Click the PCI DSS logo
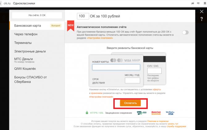 [x=142, y=113]
